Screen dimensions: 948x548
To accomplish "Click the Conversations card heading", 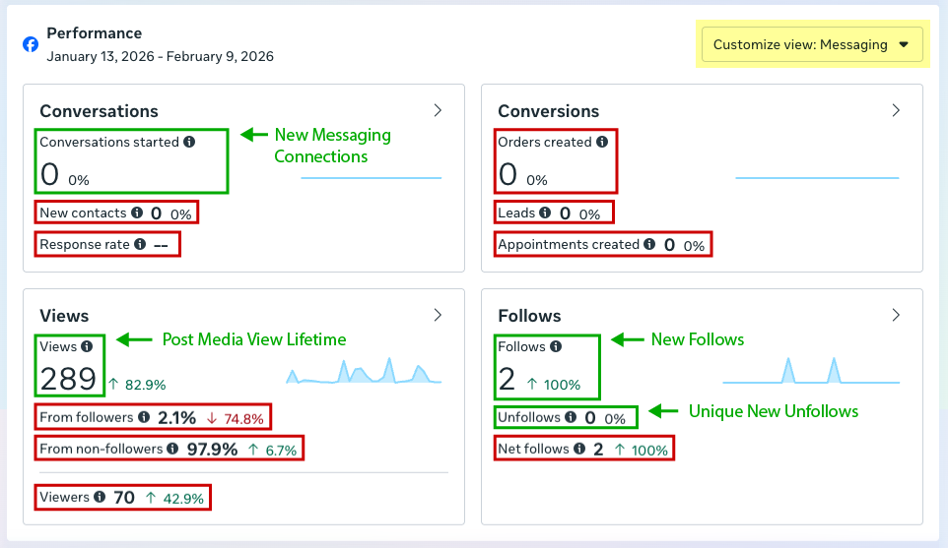I will [99, 111].
